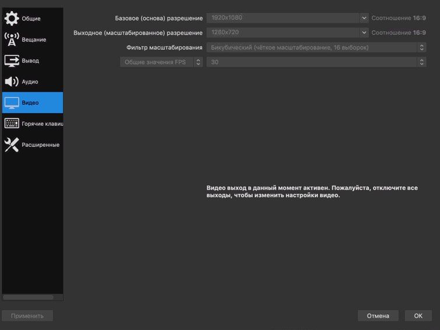Expand the base resolution dropdown arrow

[364, 18]
